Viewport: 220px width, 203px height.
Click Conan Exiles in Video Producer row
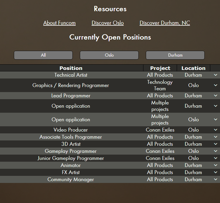pyautogui.click(x=160, y=130)
